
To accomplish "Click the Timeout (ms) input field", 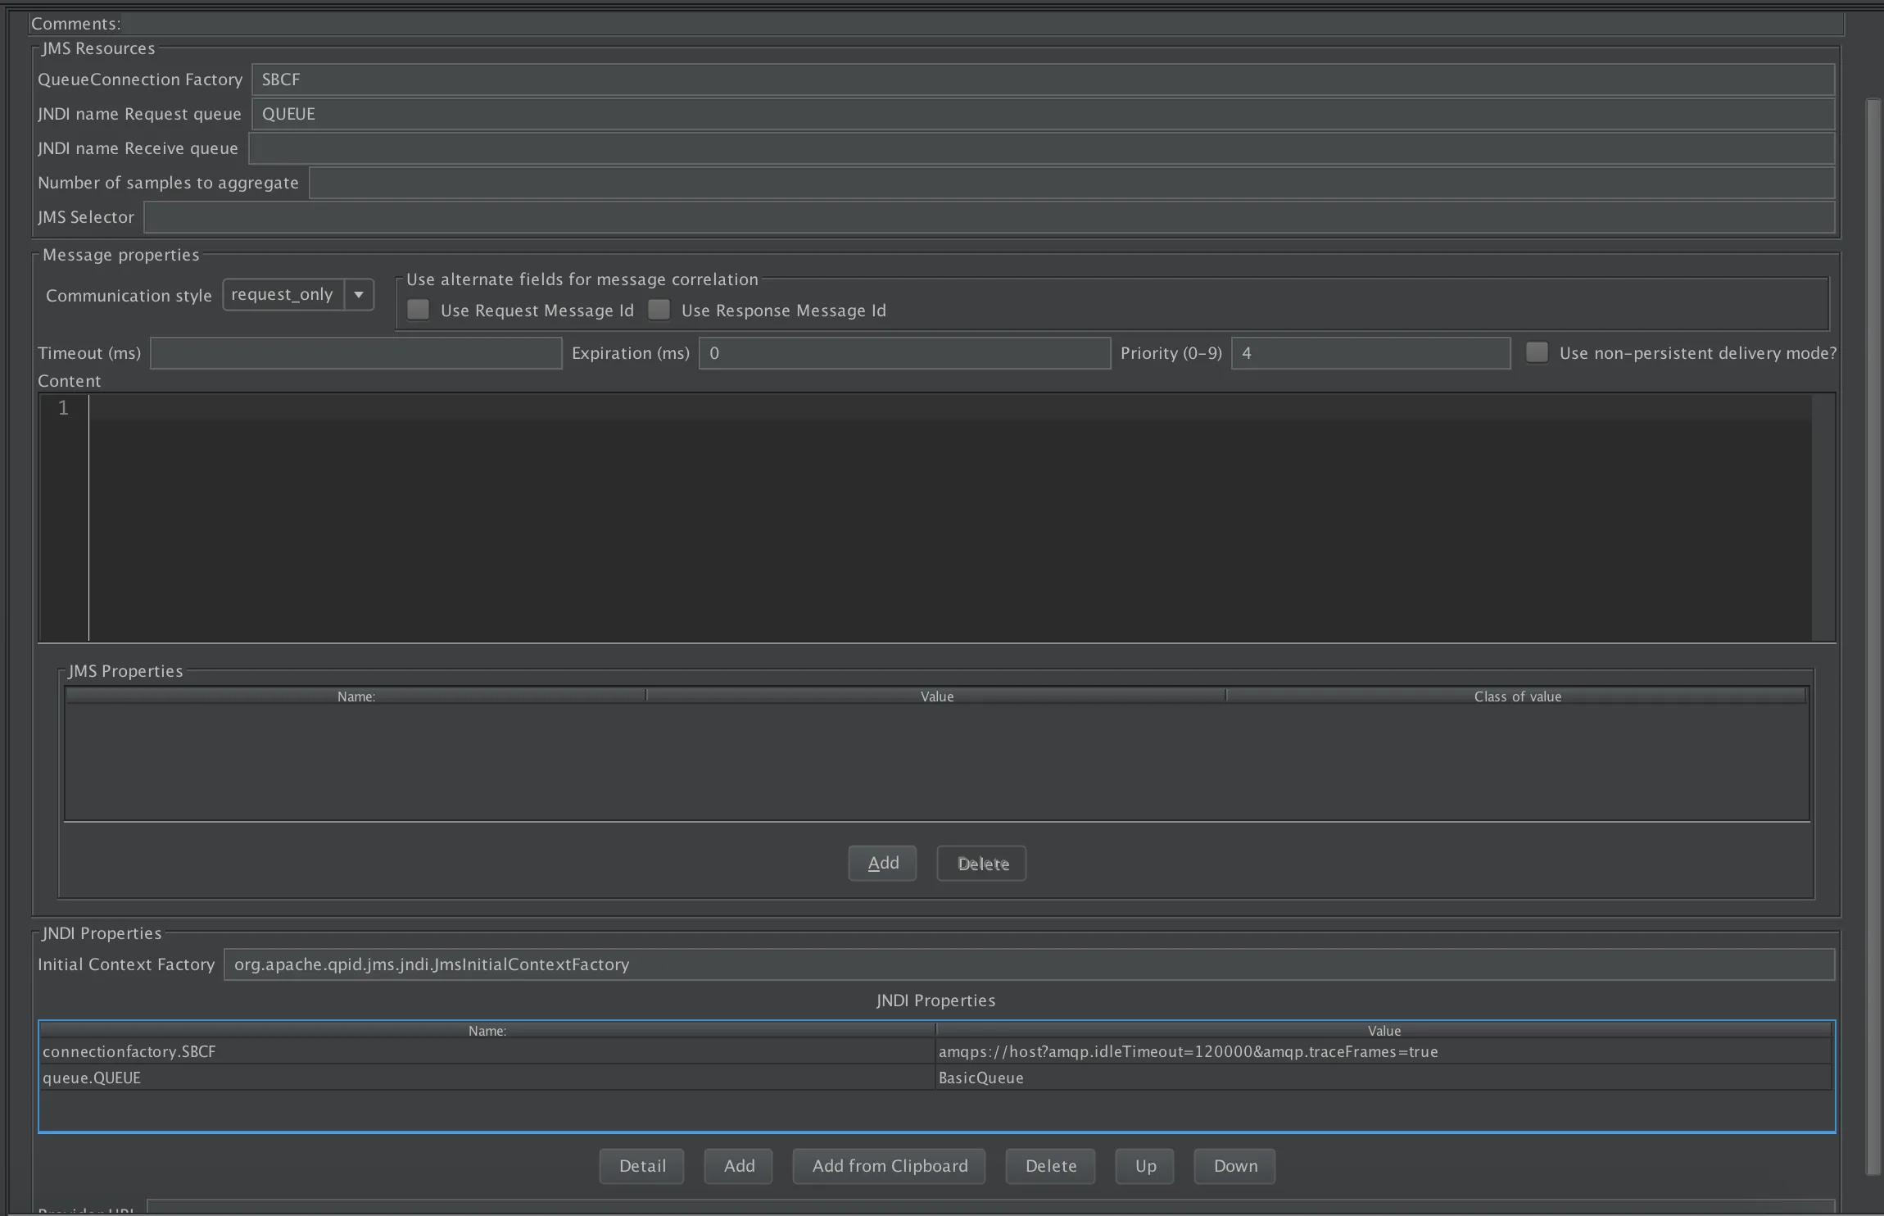I will pos(356,353).
